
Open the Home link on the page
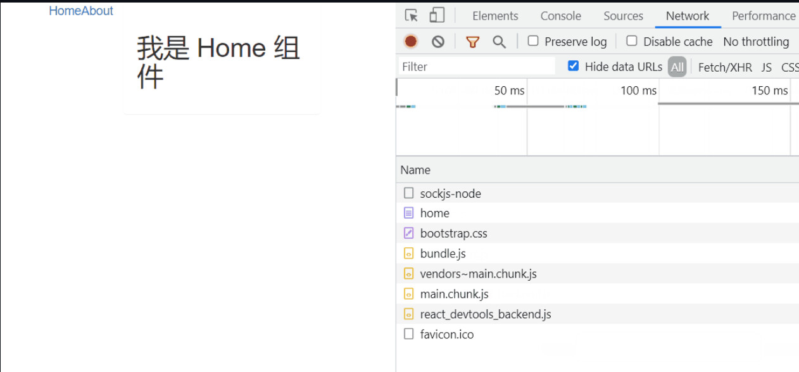65,11
